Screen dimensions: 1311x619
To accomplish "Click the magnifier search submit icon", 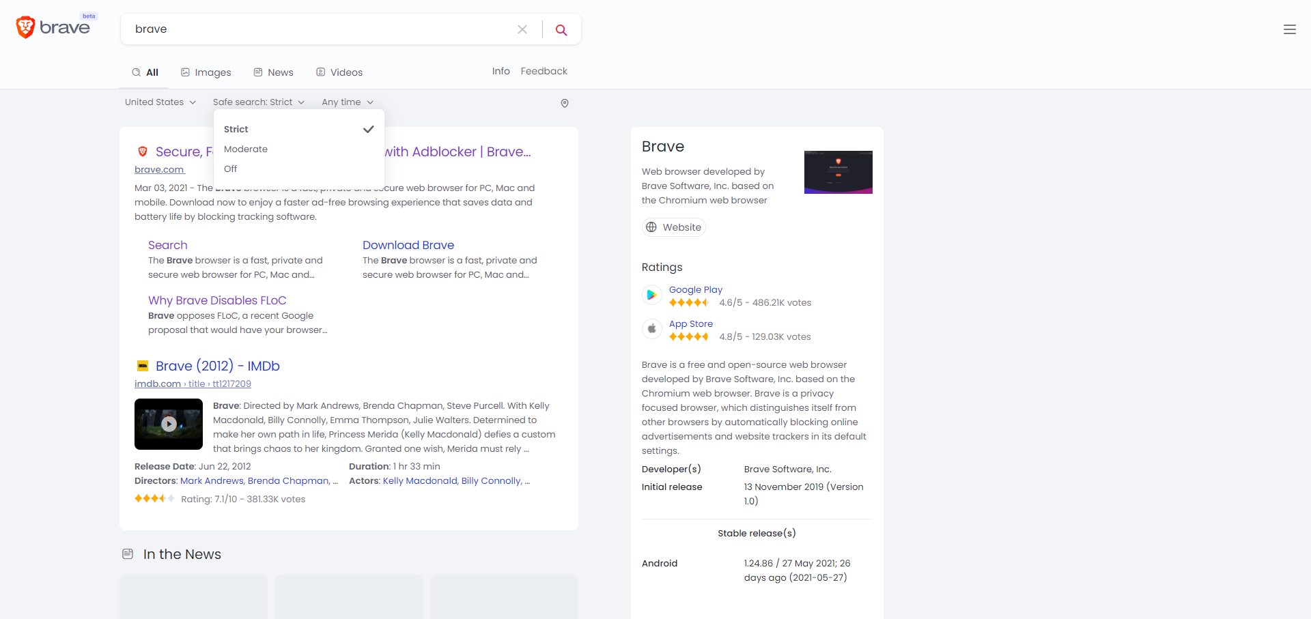I will point(561,29).
